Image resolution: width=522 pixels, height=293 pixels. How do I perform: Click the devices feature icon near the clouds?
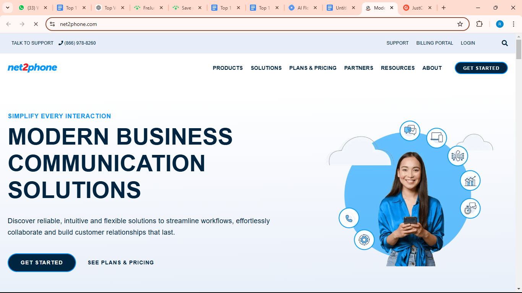436,138
